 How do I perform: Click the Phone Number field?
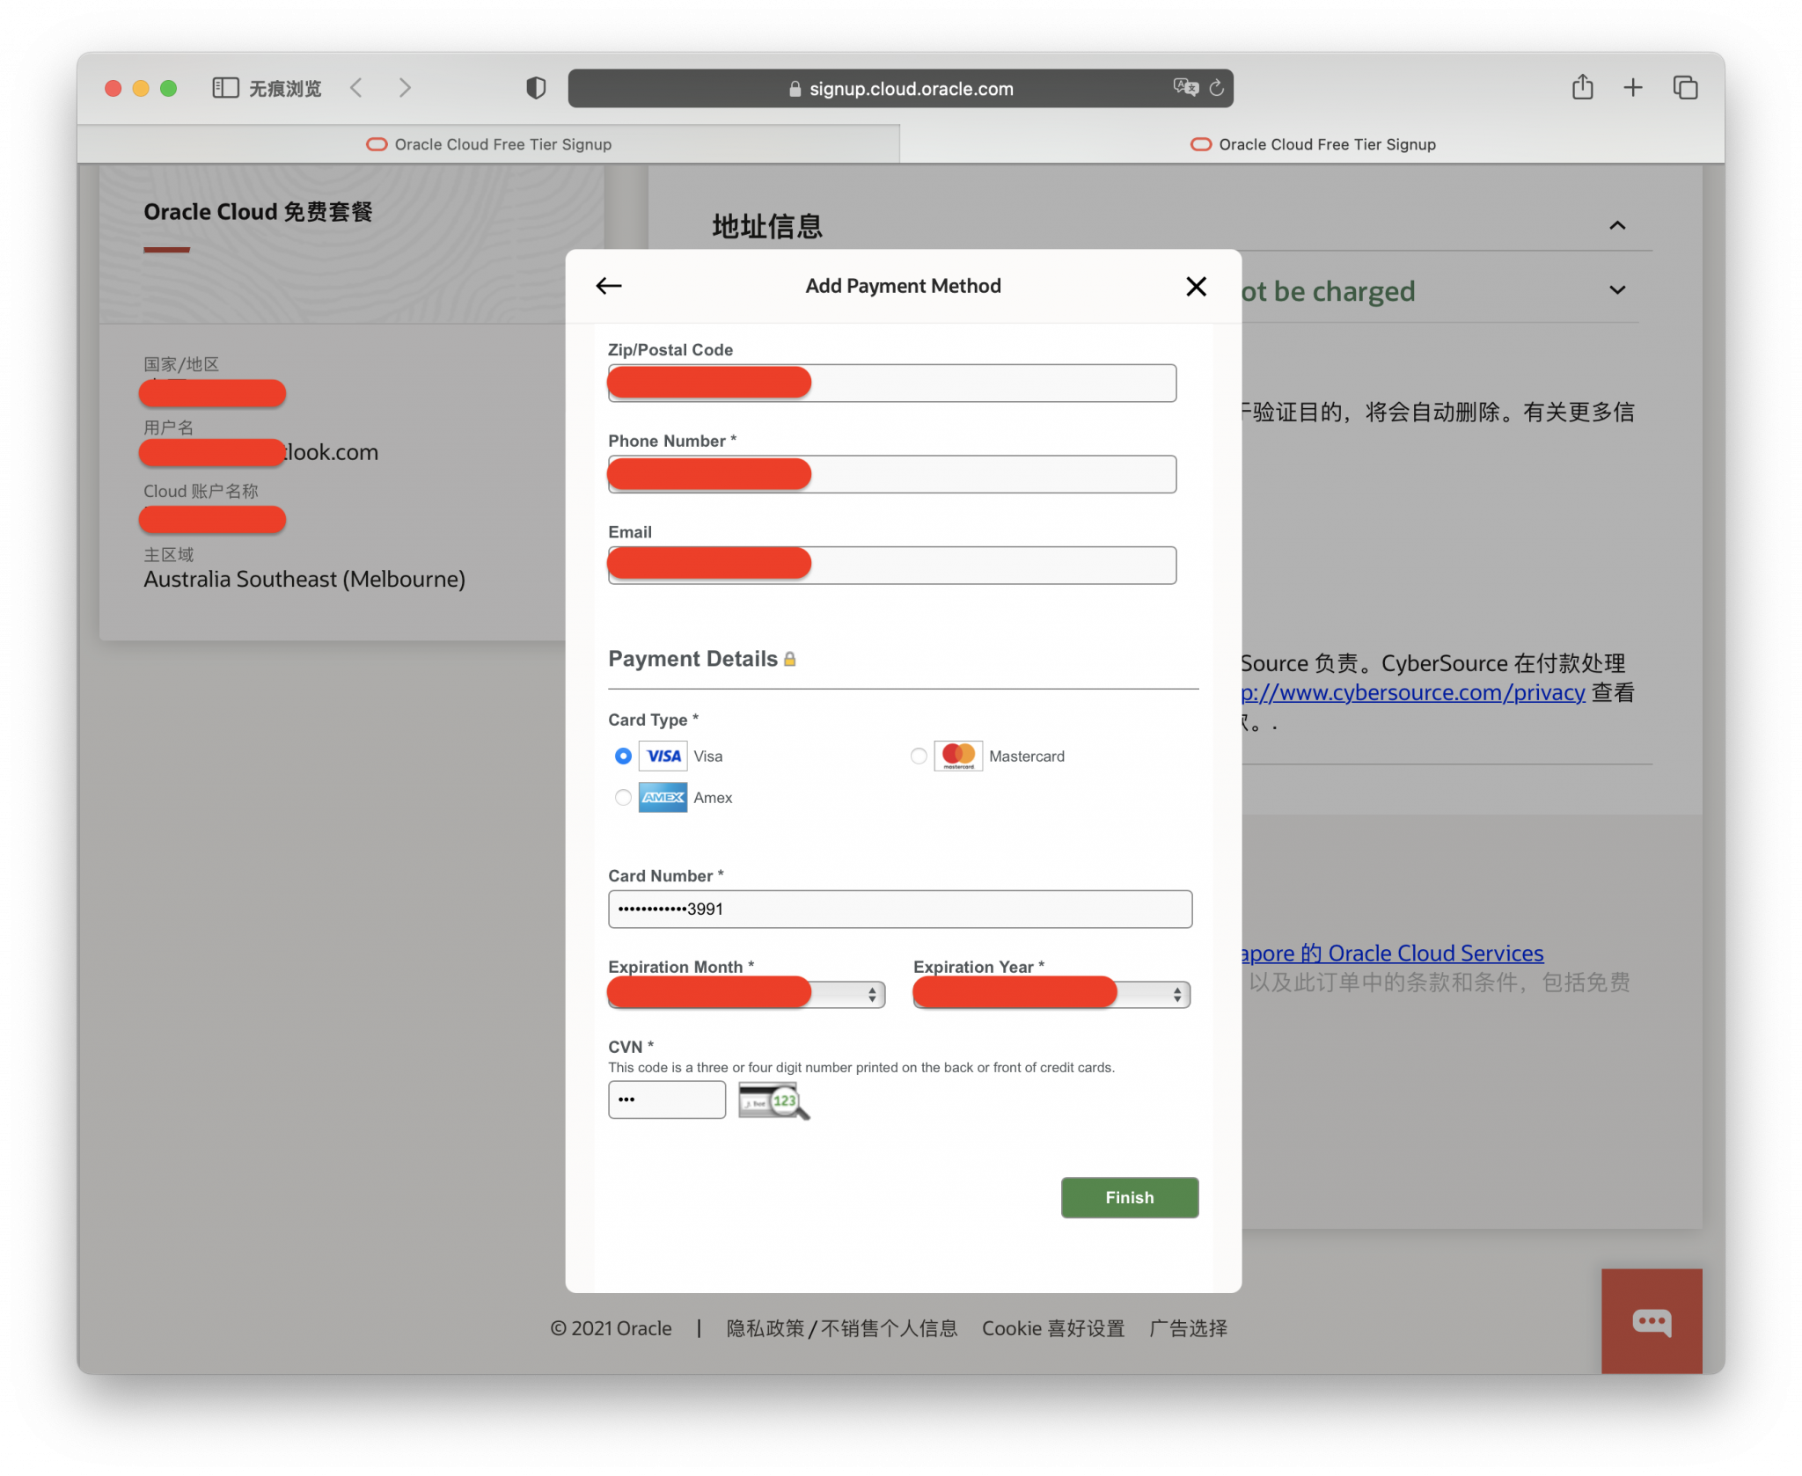pyautogui.click(x=892, y=474)
